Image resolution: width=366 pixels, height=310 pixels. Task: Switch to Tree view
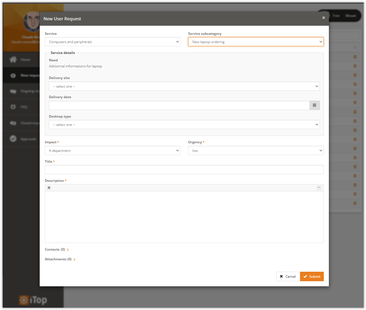(336, 16)
